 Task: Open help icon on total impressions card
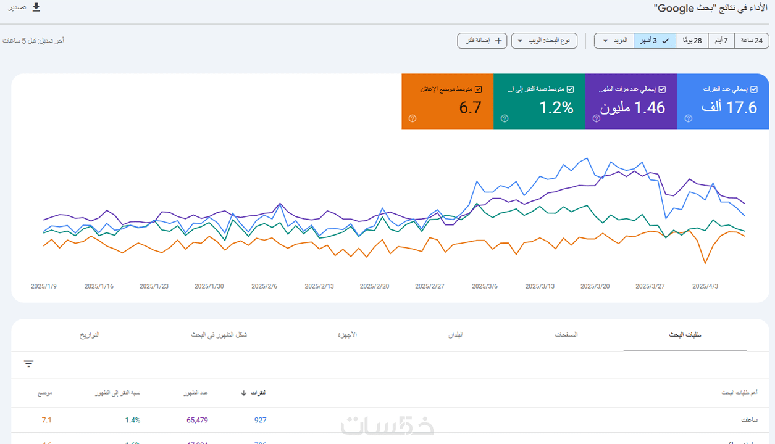click(597, 118)
